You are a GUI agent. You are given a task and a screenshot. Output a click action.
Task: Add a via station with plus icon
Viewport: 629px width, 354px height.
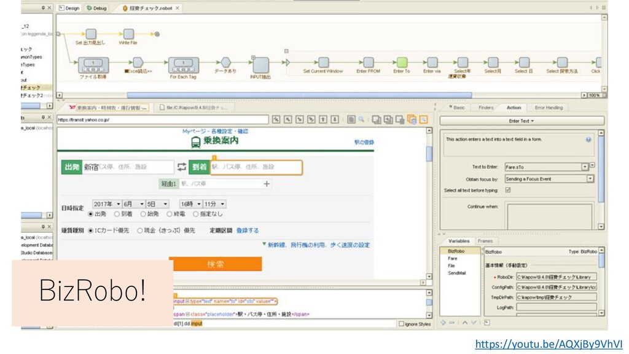267,184
